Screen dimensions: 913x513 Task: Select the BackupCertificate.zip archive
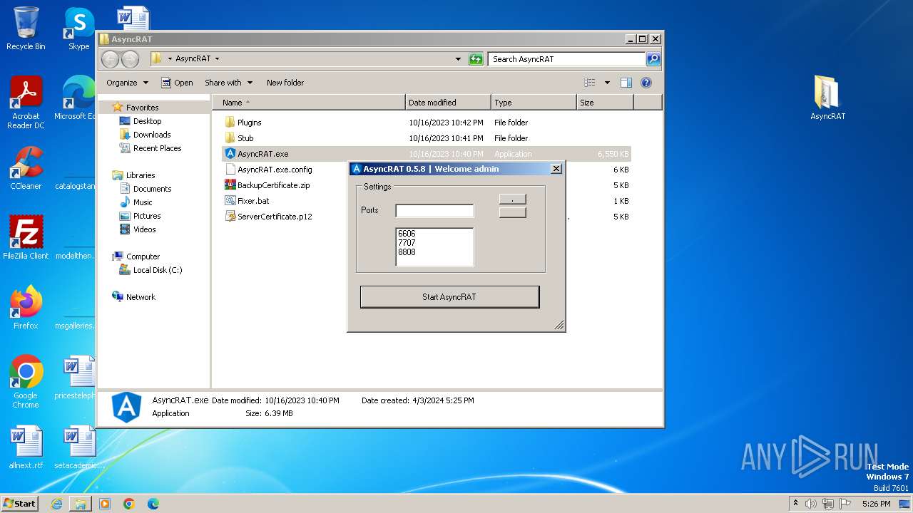pyautogui.click(x=273, y=185)
